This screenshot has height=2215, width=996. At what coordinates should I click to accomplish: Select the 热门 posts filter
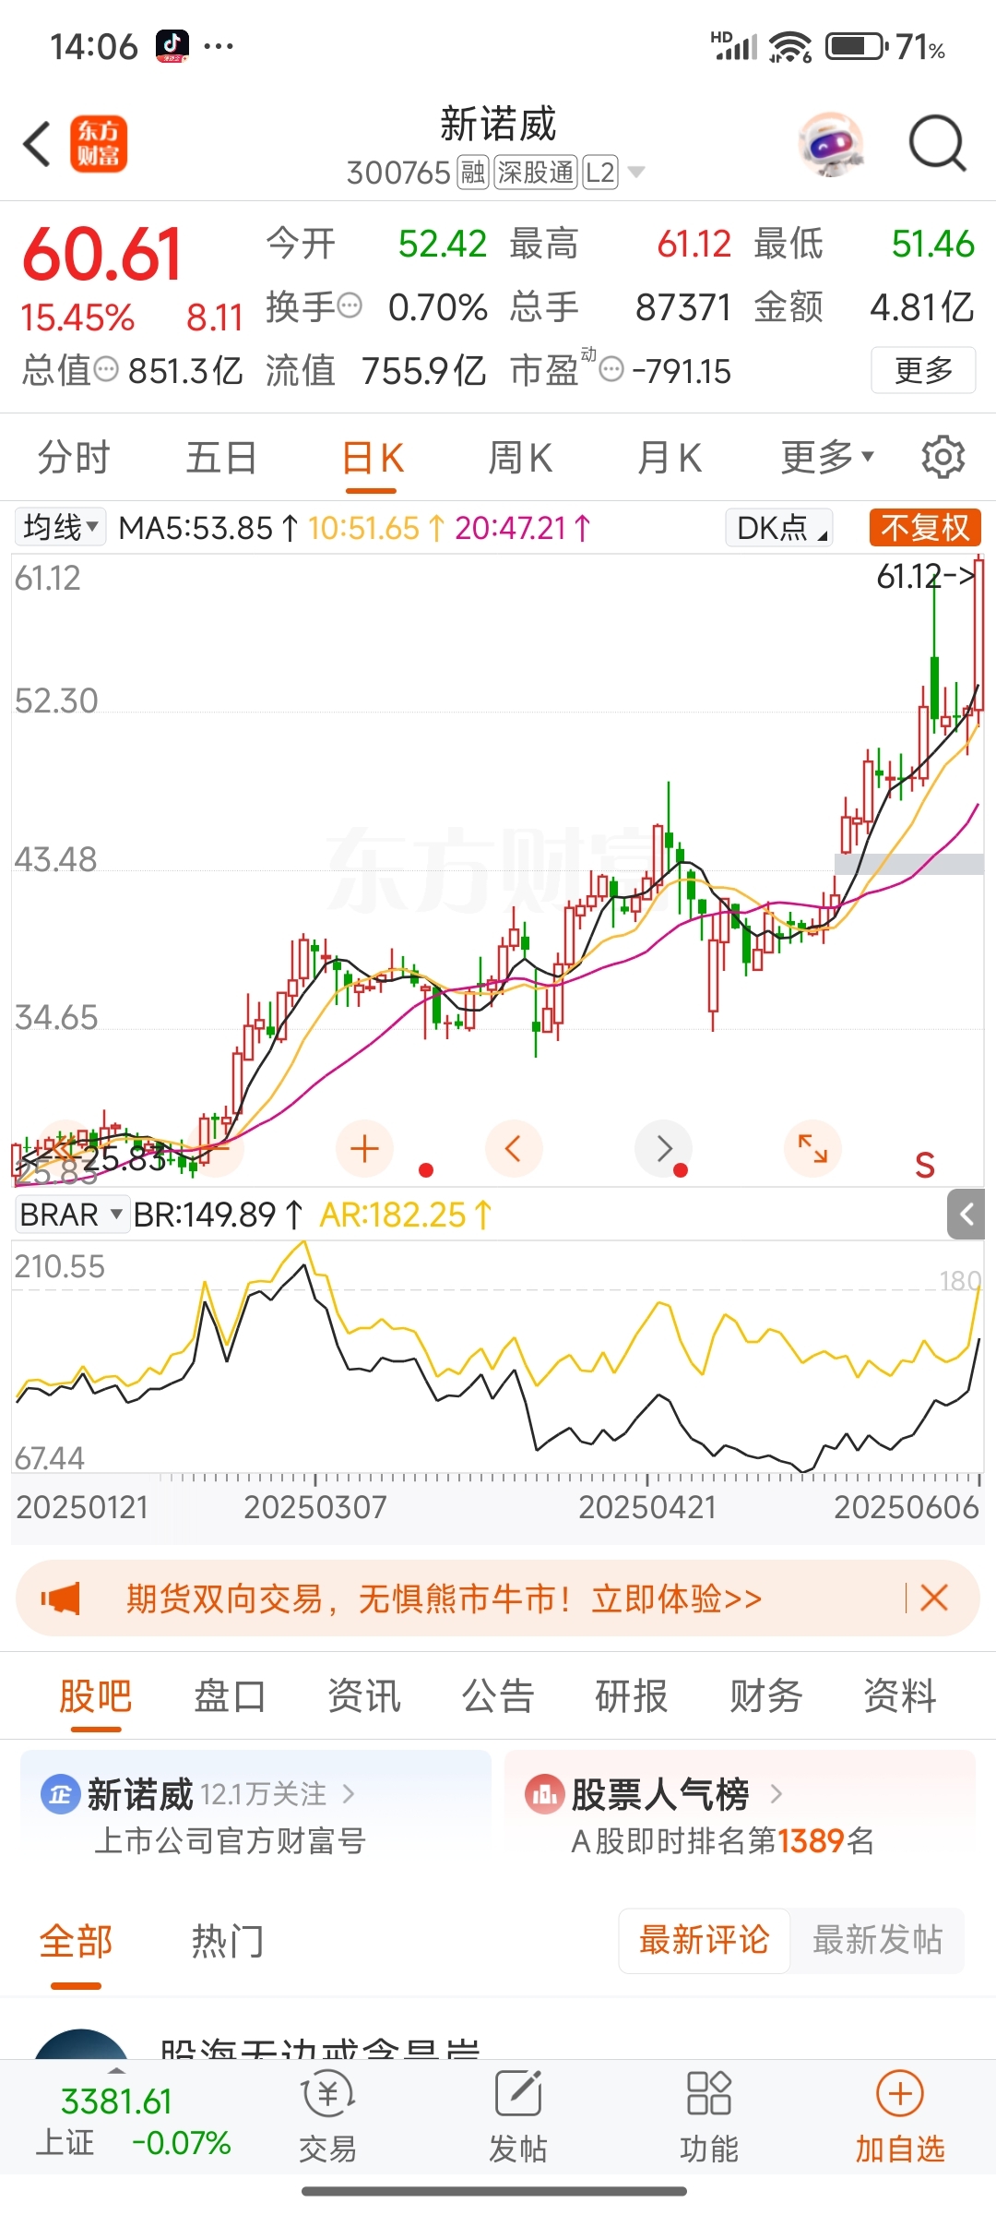coord(228,1942)
